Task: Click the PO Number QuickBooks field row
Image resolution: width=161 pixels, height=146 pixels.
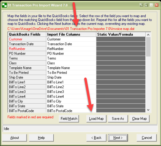Action: [x=27, y=54]
